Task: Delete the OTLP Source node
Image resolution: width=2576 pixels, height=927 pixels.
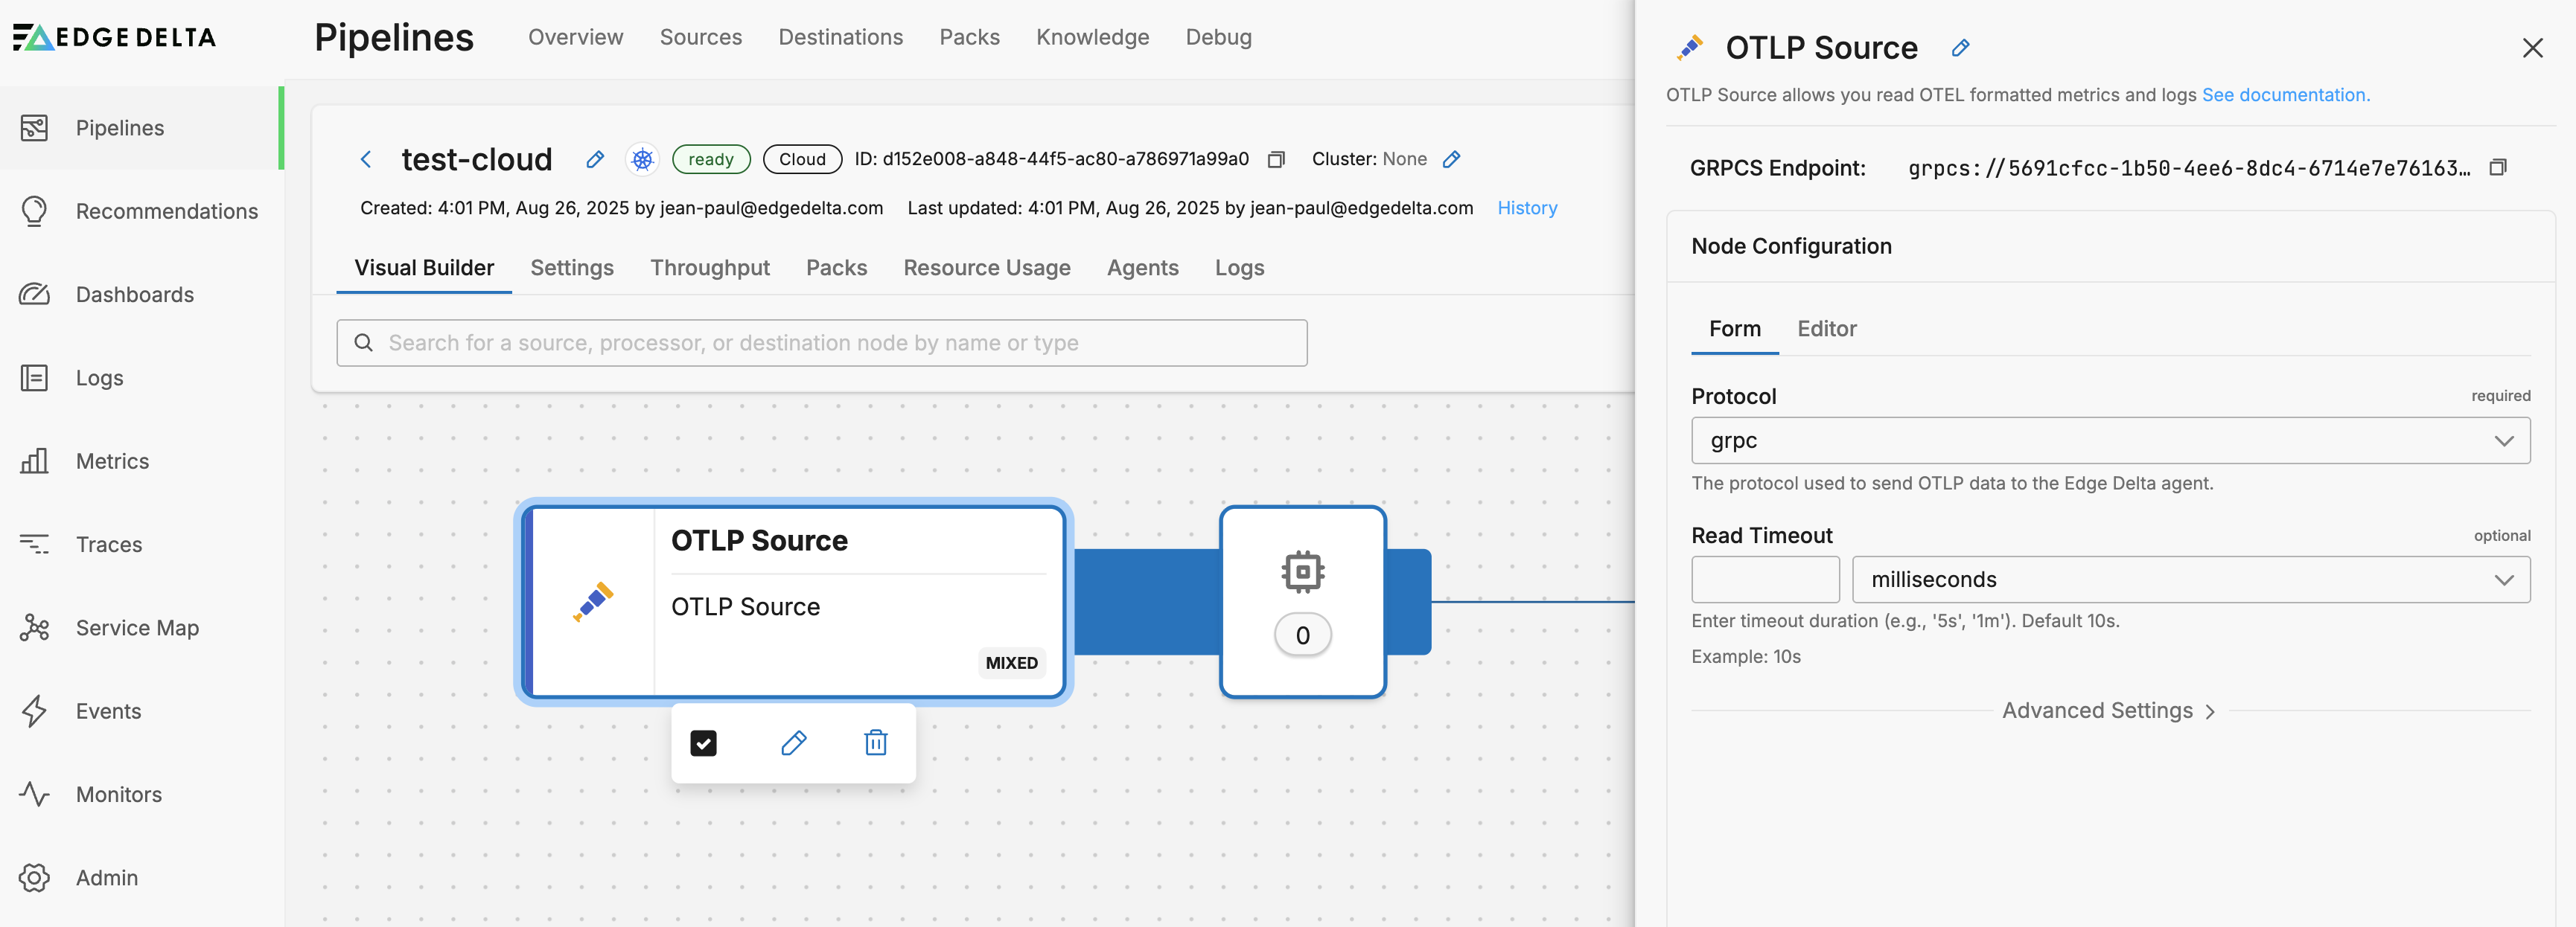Action: pyautogui.click(x=876, y=742)
